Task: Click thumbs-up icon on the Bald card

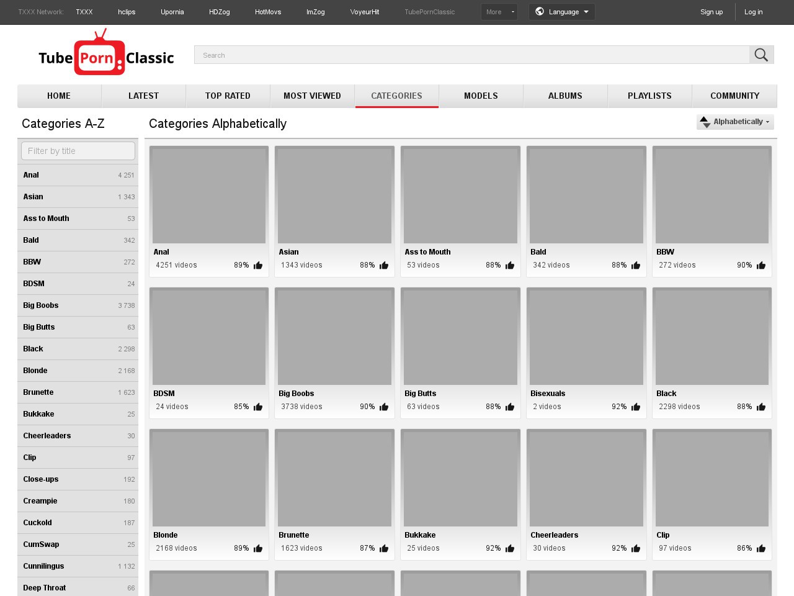Action: tap(636, 266)
